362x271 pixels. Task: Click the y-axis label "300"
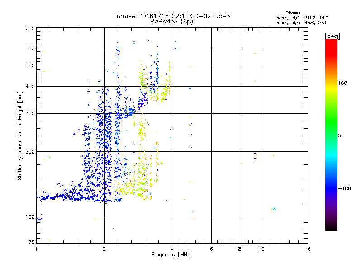pyautogui.click(x=30, y=114)
